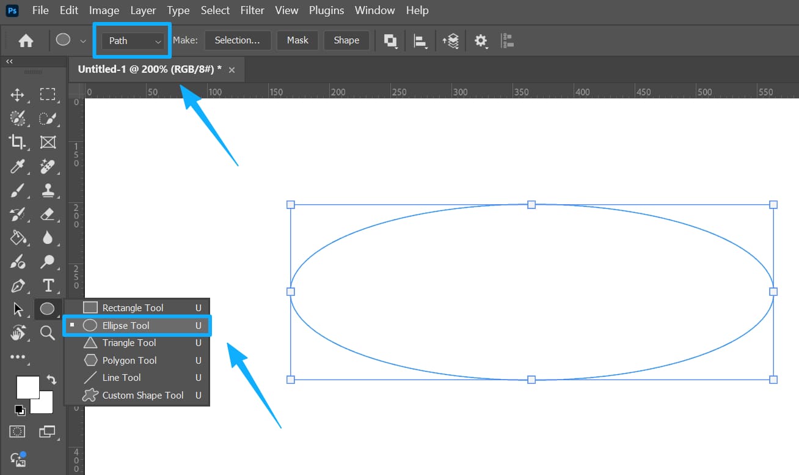Select the Horizontal Type tool

point(48,285)
